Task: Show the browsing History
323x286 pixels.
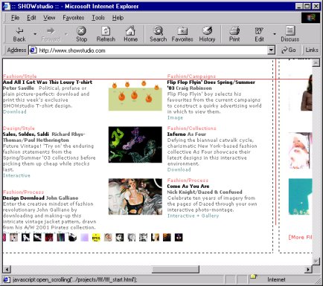Action: coord(207,34)
